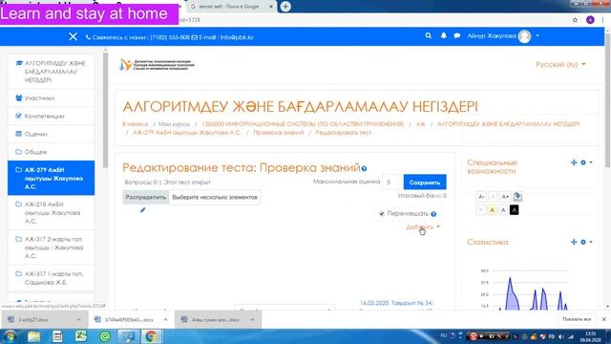Click the В начало breadcrumb link
Viewport: 611px width, 344px height.
pos(136,124)
